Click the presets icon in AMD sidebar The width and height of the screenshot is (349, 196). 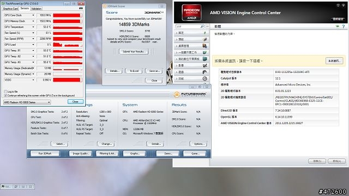205,39
